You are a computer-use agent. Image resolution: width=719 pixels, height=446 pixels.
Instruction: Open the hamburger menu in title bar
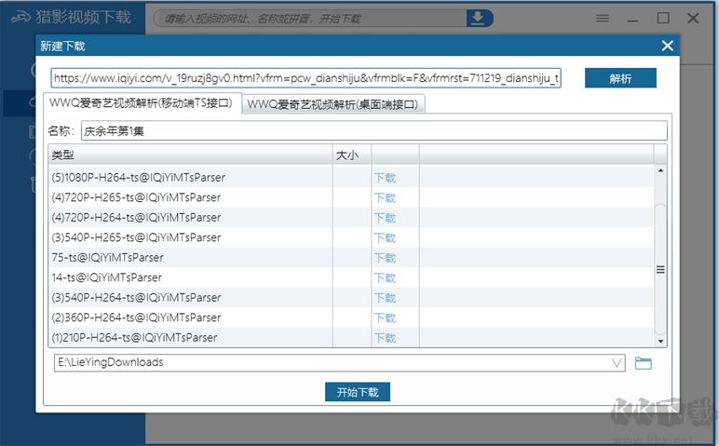(602, 19)
